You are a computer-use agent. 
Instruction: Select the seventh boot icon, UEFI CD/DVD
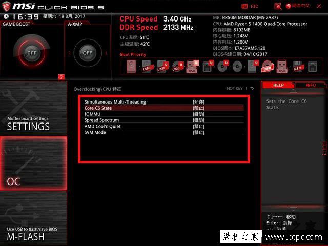[223, 67]
